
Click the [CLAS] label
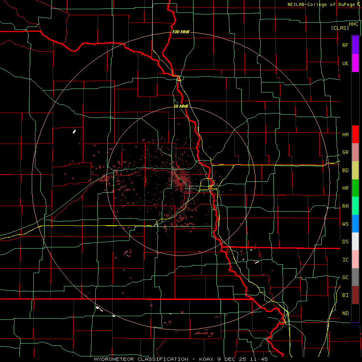[x=340, y=28]
